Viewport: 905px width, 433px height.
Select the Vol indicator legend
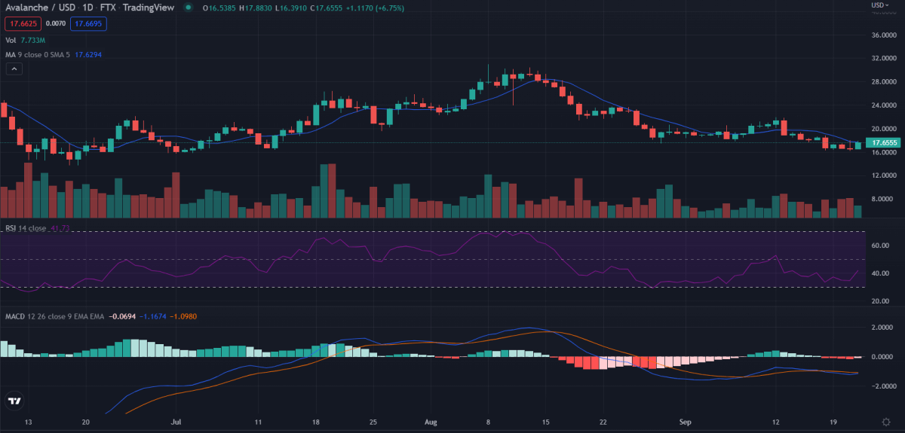(x=11, y=40)
